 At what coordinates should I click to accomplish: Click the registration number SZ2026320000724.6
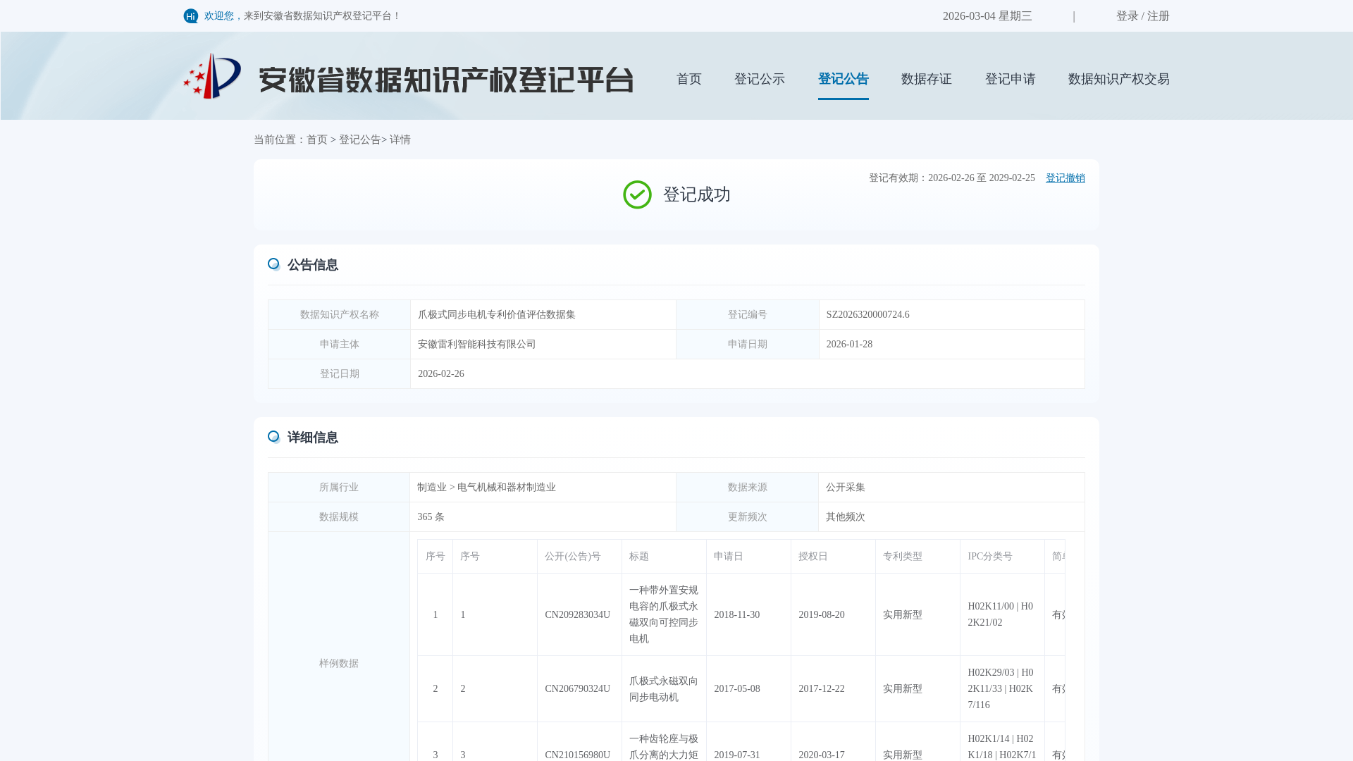pos(868,315)
